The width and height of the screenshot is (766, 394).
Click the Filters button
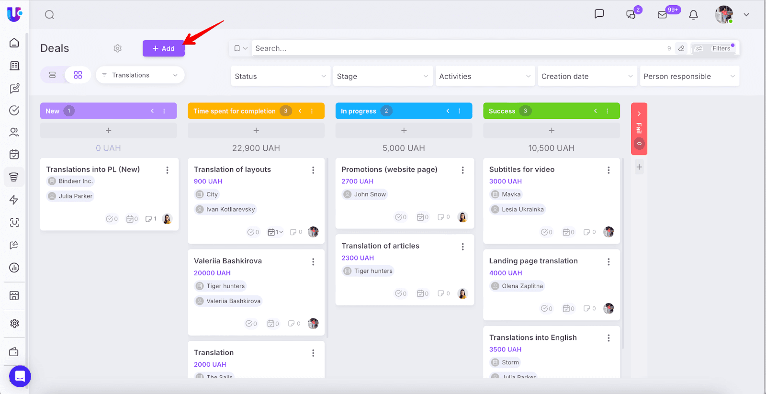point(716,48)
